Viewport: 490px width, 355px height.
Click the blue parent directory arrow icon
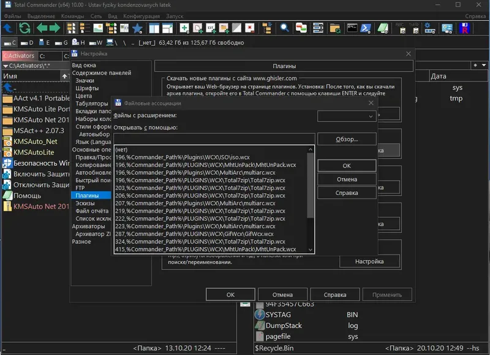point(8,28)
